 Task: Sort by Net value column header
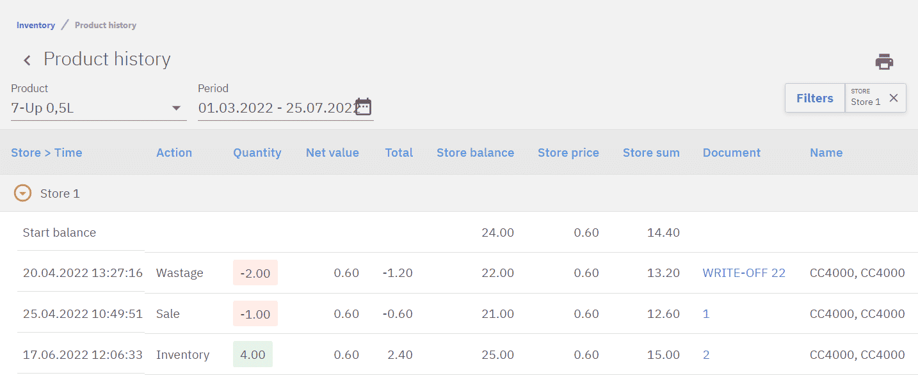pyautogui.click(x=332, y=152)
